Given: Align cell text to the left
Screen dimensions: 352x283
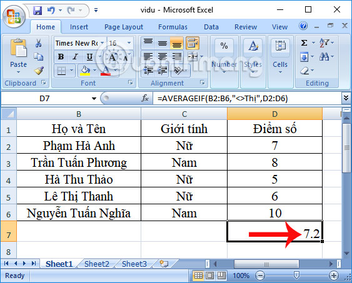Looking at the screenshot, I should (148, 57).
